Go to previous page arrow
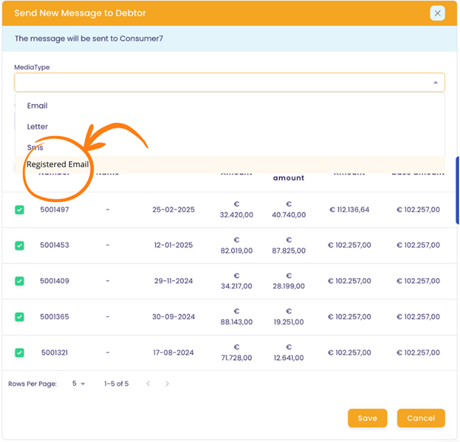The image size is (460, 442). [x=148, y=384]
